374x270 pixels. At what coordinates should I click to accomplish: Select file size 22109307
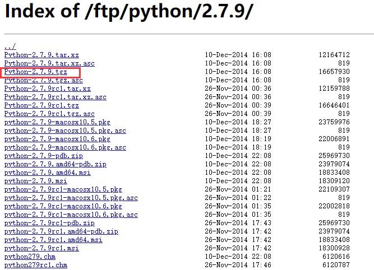[x=334, y=189]
